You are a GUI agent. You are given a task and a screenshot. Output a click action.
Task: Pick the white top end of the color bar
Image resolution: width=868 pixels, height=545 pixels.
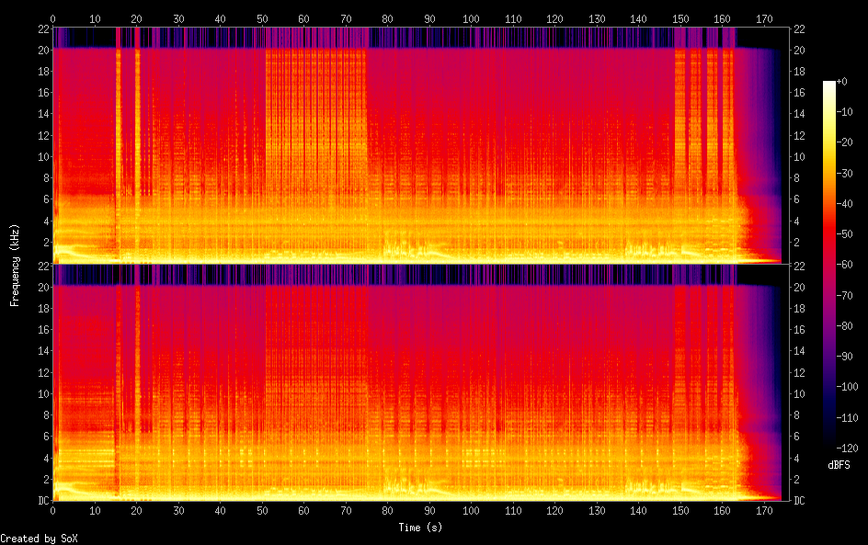coord(829,85)
